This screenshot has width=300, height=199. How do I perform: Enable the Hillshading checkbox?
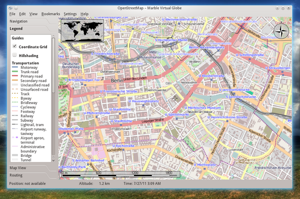pos(14,54)
